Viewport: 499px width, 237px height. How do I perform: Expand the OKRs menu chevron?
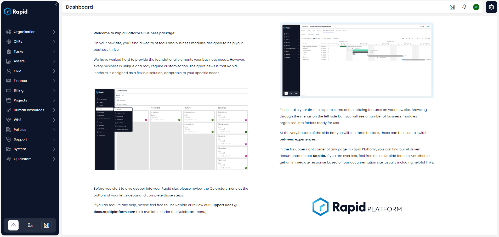[54, 42]
